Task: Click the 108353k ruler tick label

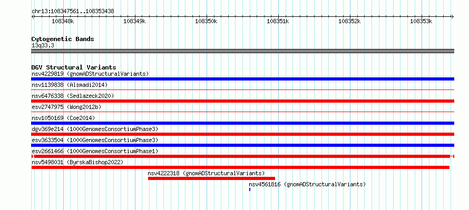Action: point(421,21)
